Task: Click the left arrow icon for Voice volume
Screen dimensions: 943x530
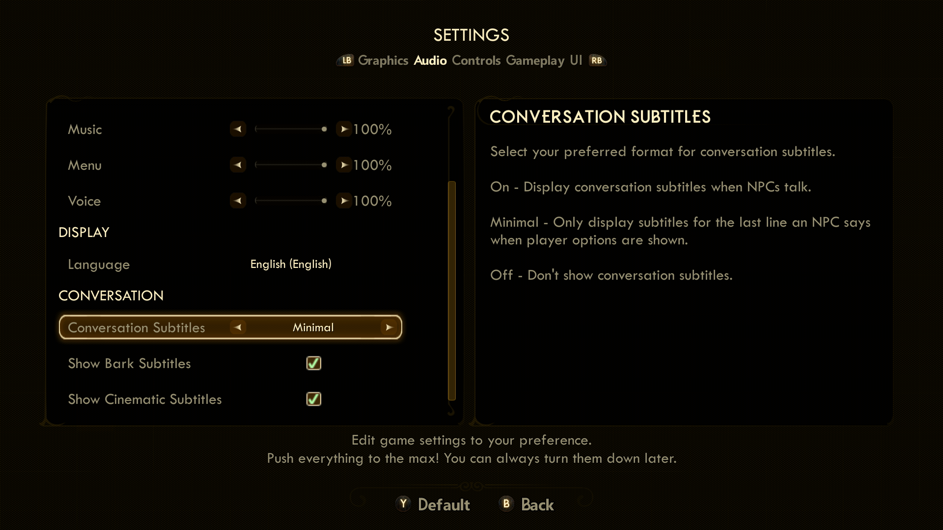Action: [237, 201]
